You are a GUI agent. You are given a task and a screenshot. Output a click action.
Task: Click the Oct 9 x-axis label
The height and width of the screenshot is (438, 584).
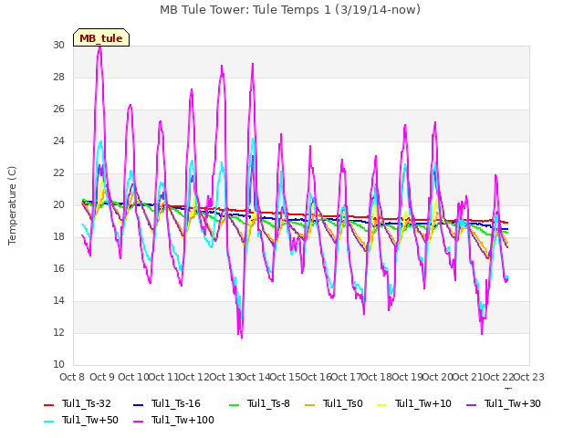click(x=102, y=377)
